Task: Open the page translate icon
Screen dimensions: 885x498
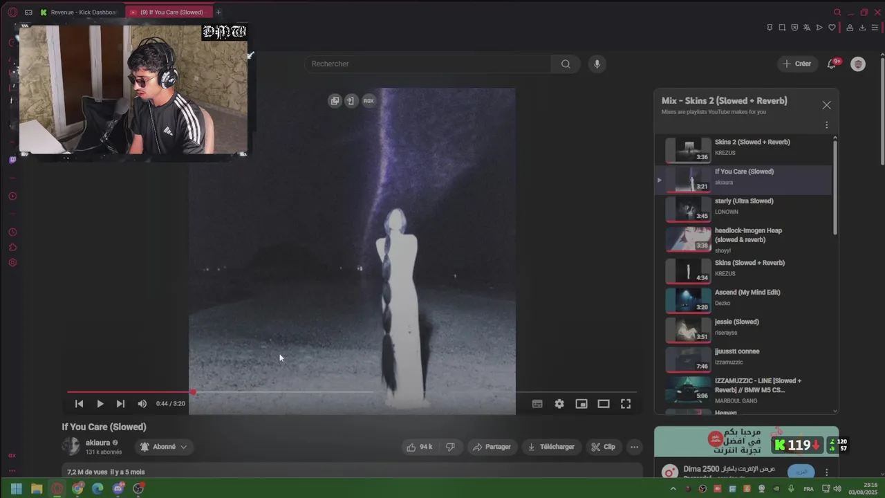Action: coord(807,28)
